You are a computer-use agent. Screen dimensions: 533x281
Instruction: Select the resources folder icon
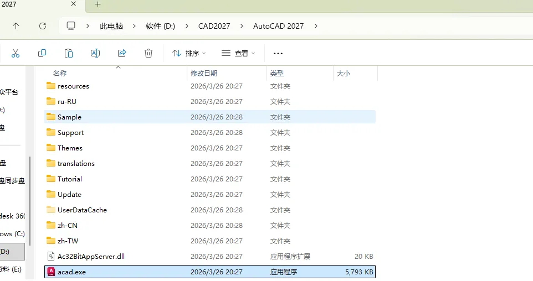(50, 86)
